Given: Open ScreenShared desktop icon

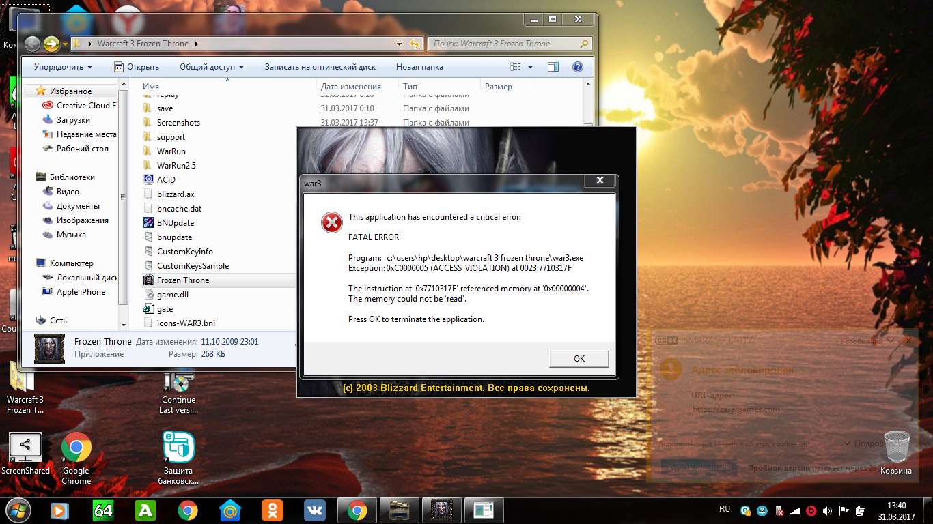Looking at the screenshot, I should (25, 454).
